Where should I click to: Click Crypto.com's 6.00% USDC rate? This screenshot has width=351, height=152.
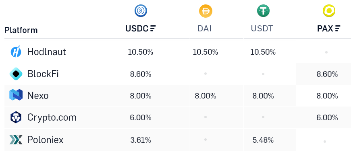[x=141, y=117]
